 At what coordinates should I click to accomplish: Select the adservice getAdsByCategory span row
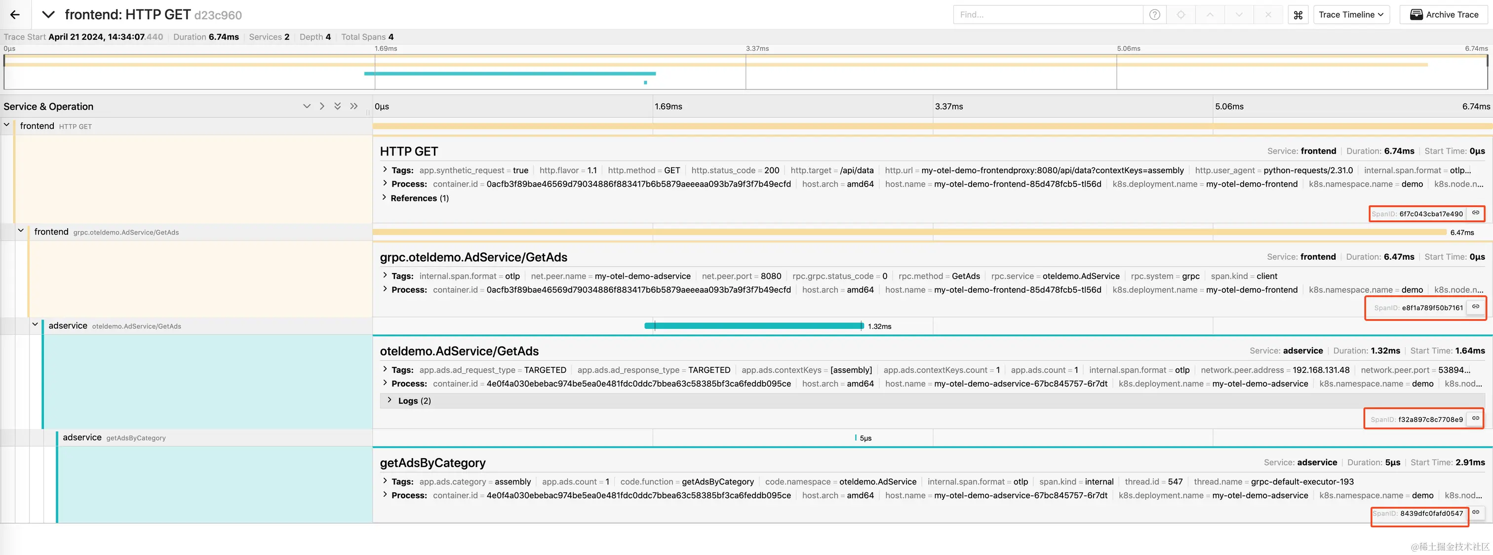114,437
